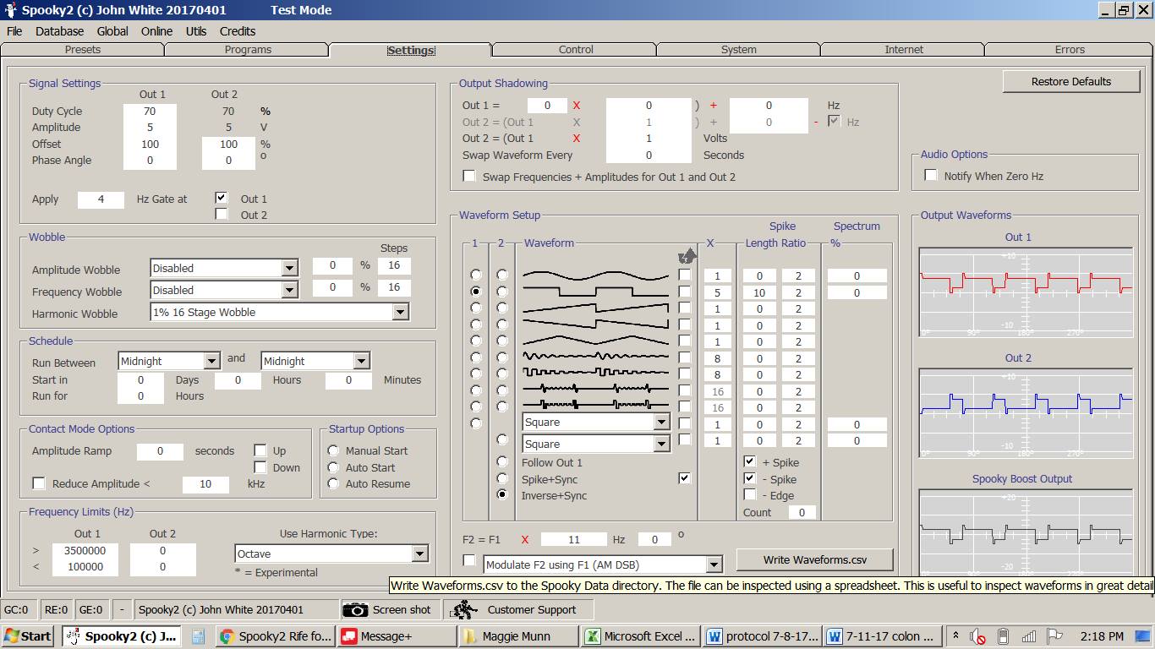Image resolution: width=1155 pixels, height=649 pixels.
Task: Click the GC:0 status bar entry
Action: [x=19, y=610]
